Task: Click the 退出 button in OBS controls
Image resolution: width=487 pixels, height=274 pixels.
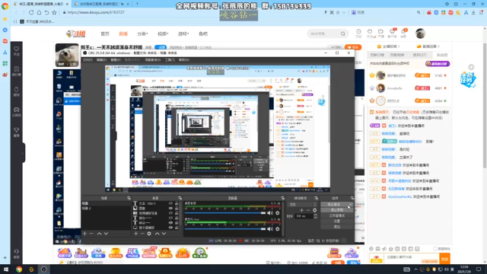Action: [337, 227]
